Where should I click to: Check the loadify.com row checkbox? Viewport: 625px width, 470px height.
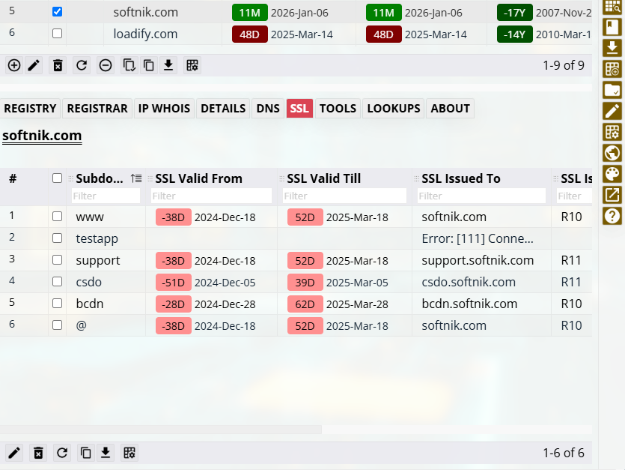(x=58, y=33)
